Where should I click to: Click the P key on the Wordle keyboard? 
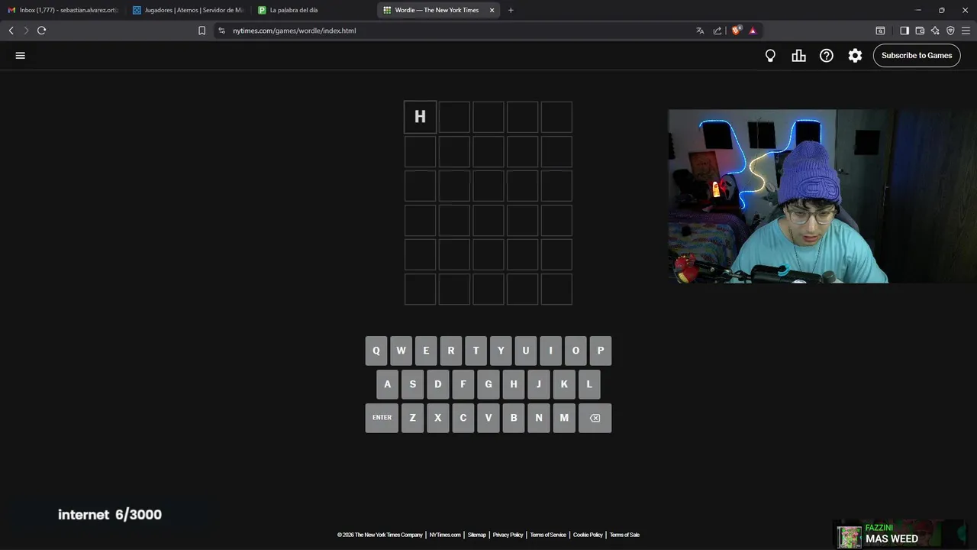tap(601, 351)
